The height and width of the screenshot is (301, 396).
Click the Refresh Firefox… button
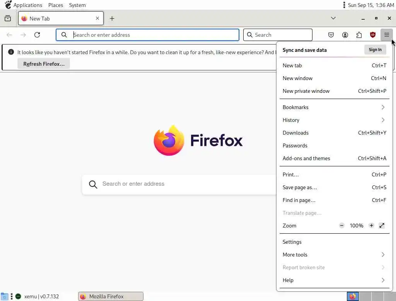44,64
